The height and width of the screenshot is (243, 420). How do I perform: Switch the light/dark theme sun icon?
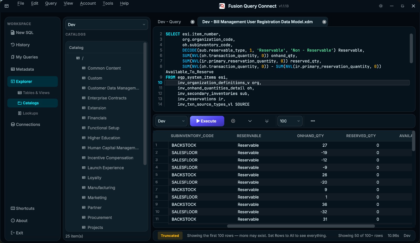[381, 6]
